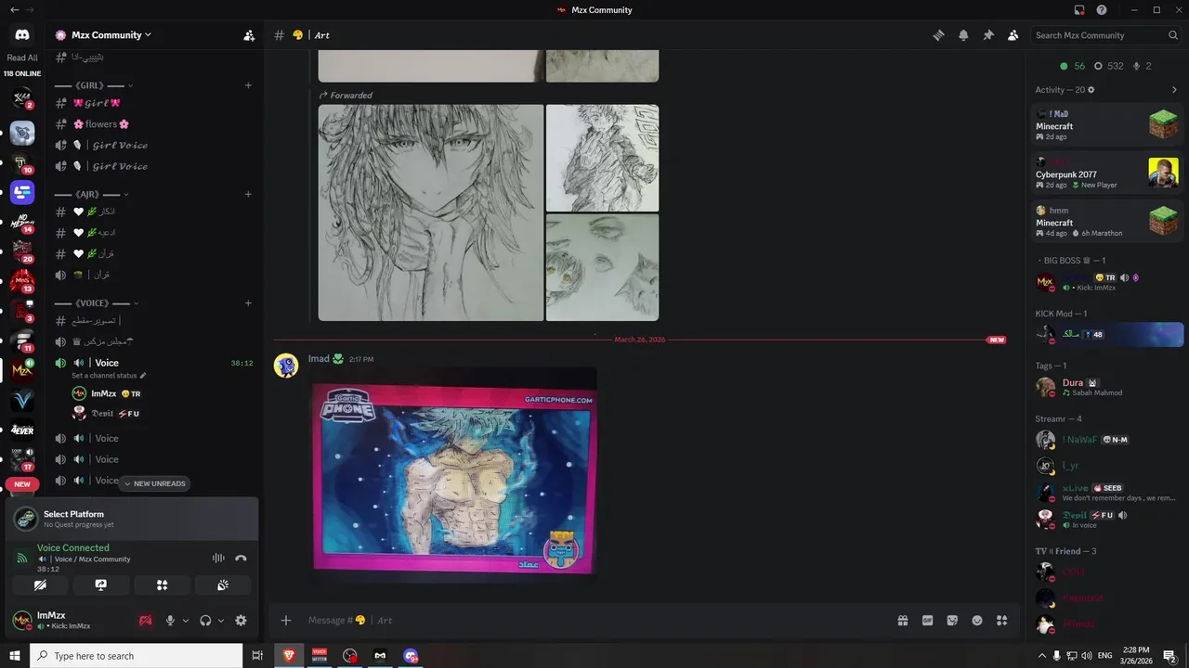Click Windows Start button
1189x668 pixels.
point(15,656)
